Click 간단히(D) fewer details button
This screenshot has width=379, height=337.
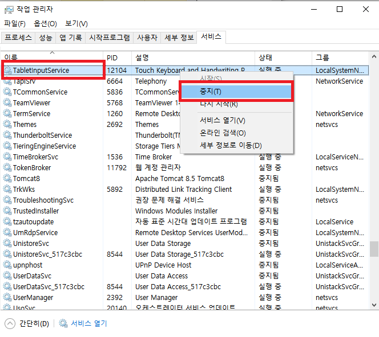coord(34,323)
